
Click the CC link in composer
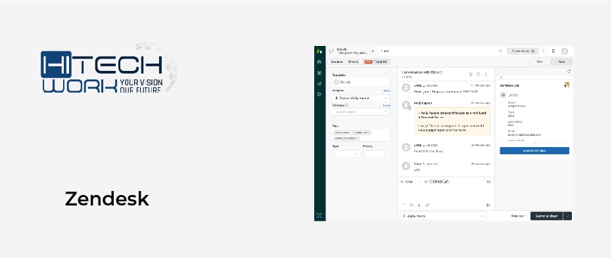(x=488, y=182)
